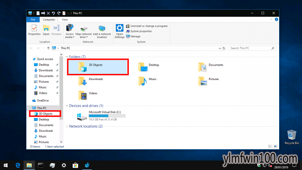This screenshot has height=170, width=302.
Task: Select the Documents folder in Folders
Action: click(211, 67)
